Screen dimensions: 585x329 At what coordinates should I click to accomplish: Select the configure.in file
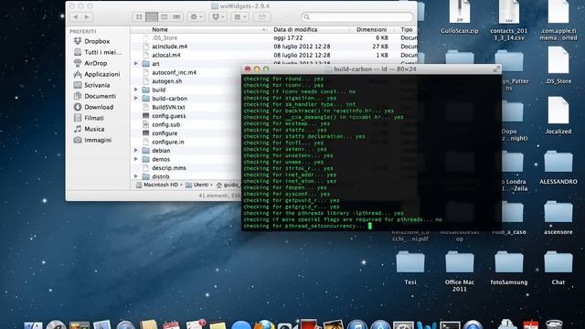[168, 142]
